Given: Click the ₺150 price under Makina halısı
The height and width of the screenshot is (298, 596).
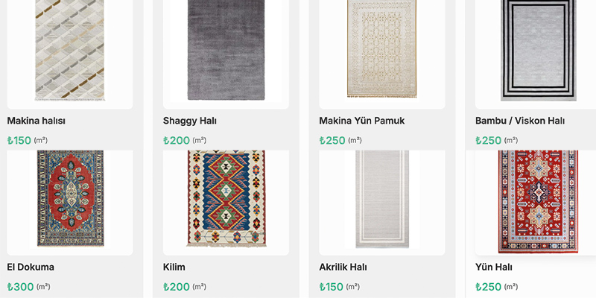Looking at the screenshot, I should tap(19, 141).
